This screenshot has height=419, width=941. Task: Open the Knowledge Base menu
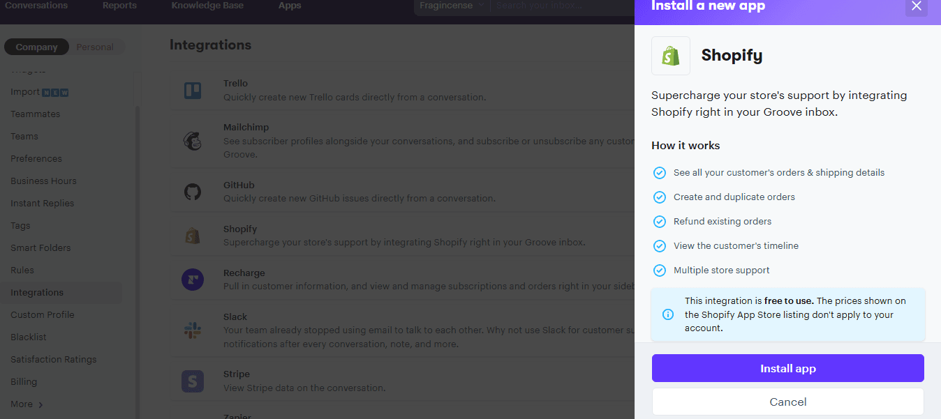tap(207, 6)
